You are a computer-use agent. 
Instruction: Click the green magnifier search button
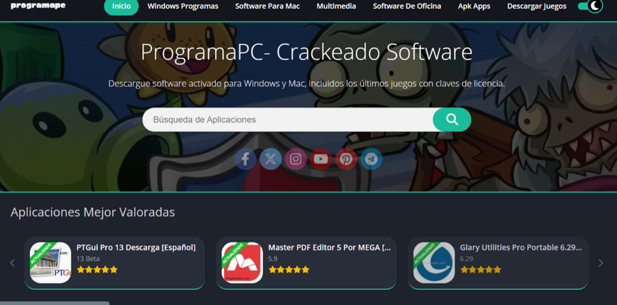(452, 120)
